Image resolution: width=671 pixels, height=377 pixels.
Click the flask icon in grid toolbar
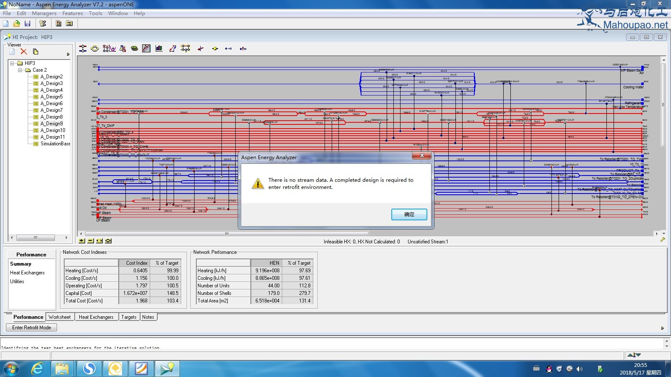[122, 49]
